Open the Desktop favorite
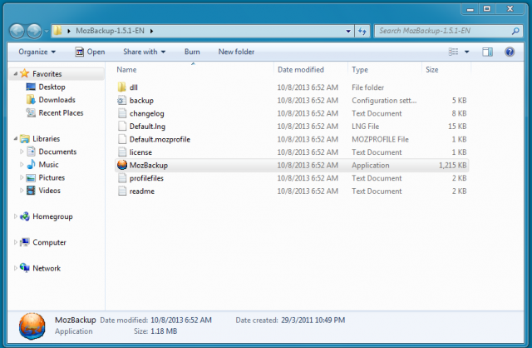The width and height of the screenshot is (532, 348). [52, 87]
